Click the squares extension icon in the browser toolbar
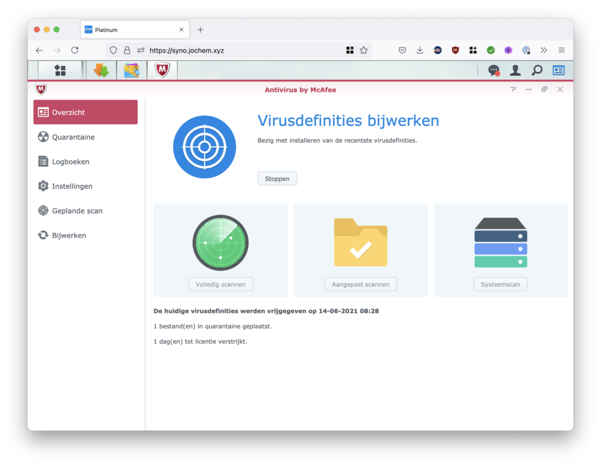The width and height of the screenshot is (601, 467). tap(473, 50)
